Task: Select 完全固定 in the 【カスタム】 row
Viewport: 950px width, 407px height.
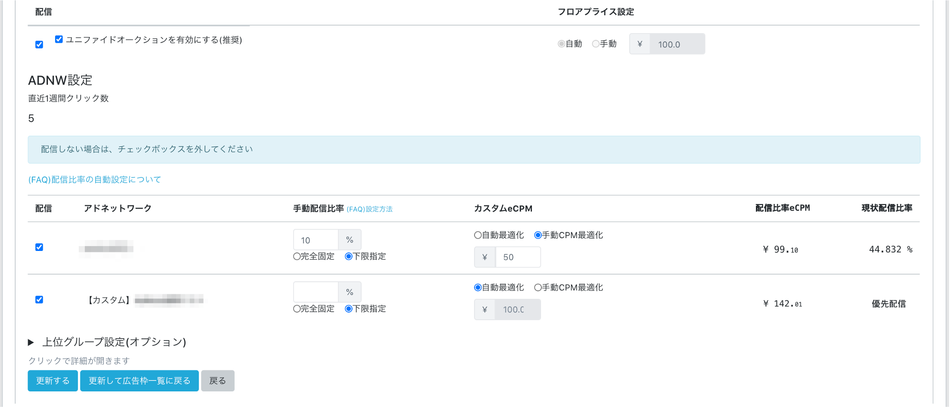Action: coord(297,309)
